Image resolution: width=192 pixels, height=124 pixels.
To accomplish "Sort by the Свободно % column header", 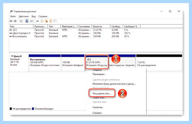I will pyautogui.click(x=132, y=26).
